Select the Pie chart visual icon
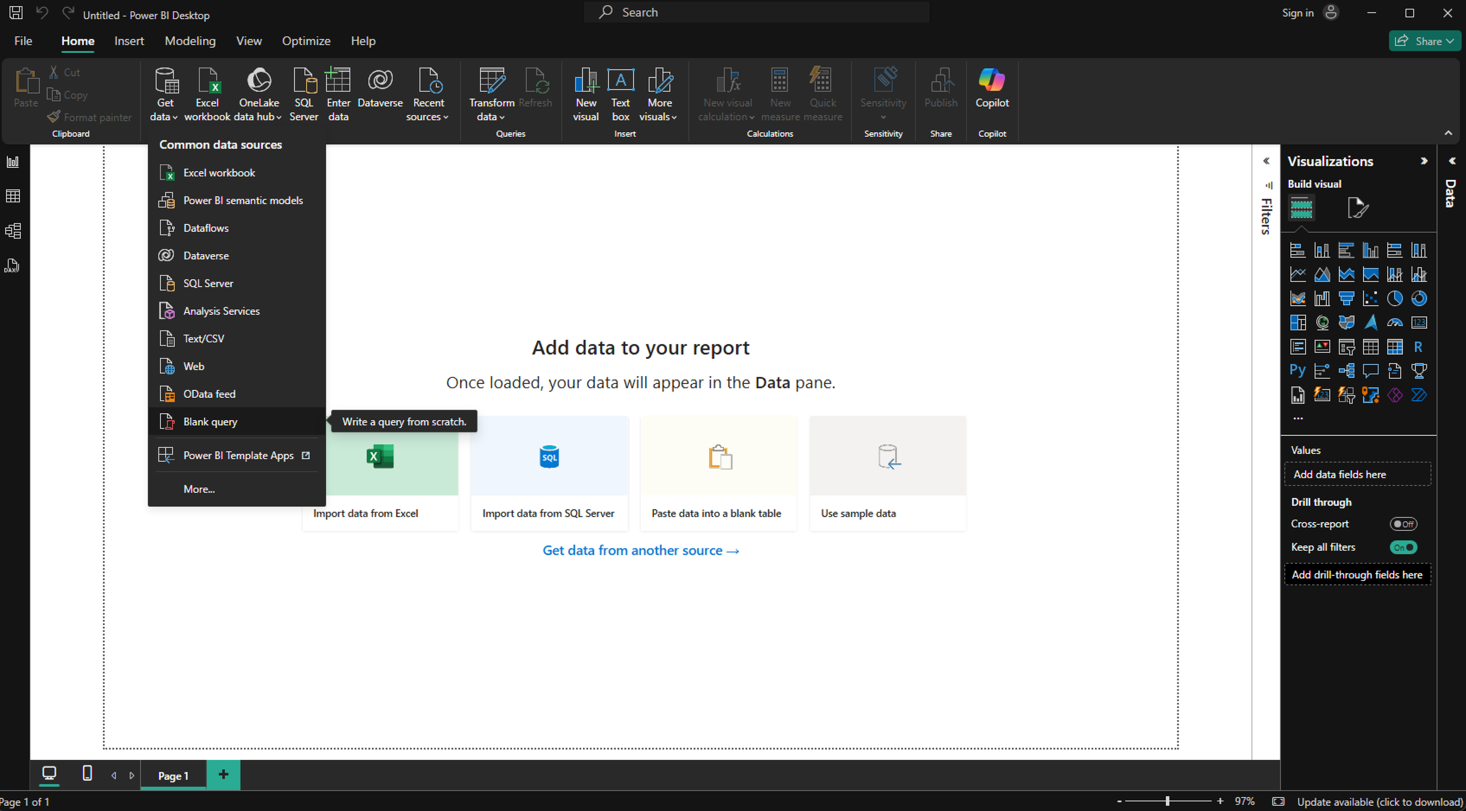 (x=1394, y=298)
